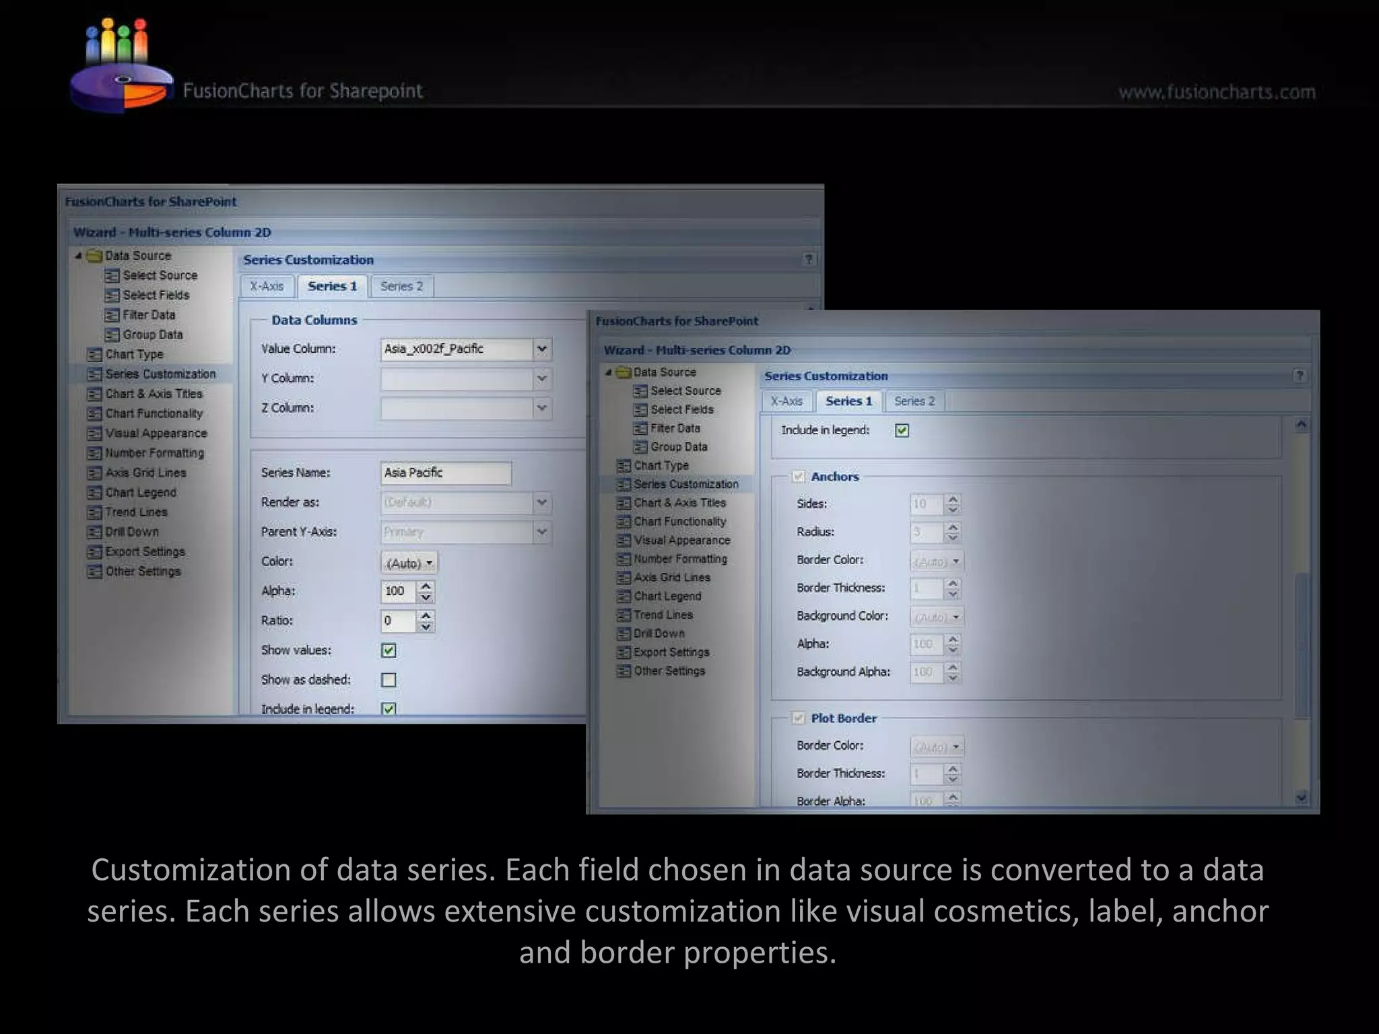Click Chart Functionality icon in left window
The height and width of the screenshot is (1034, 1379).
point(94,414)
